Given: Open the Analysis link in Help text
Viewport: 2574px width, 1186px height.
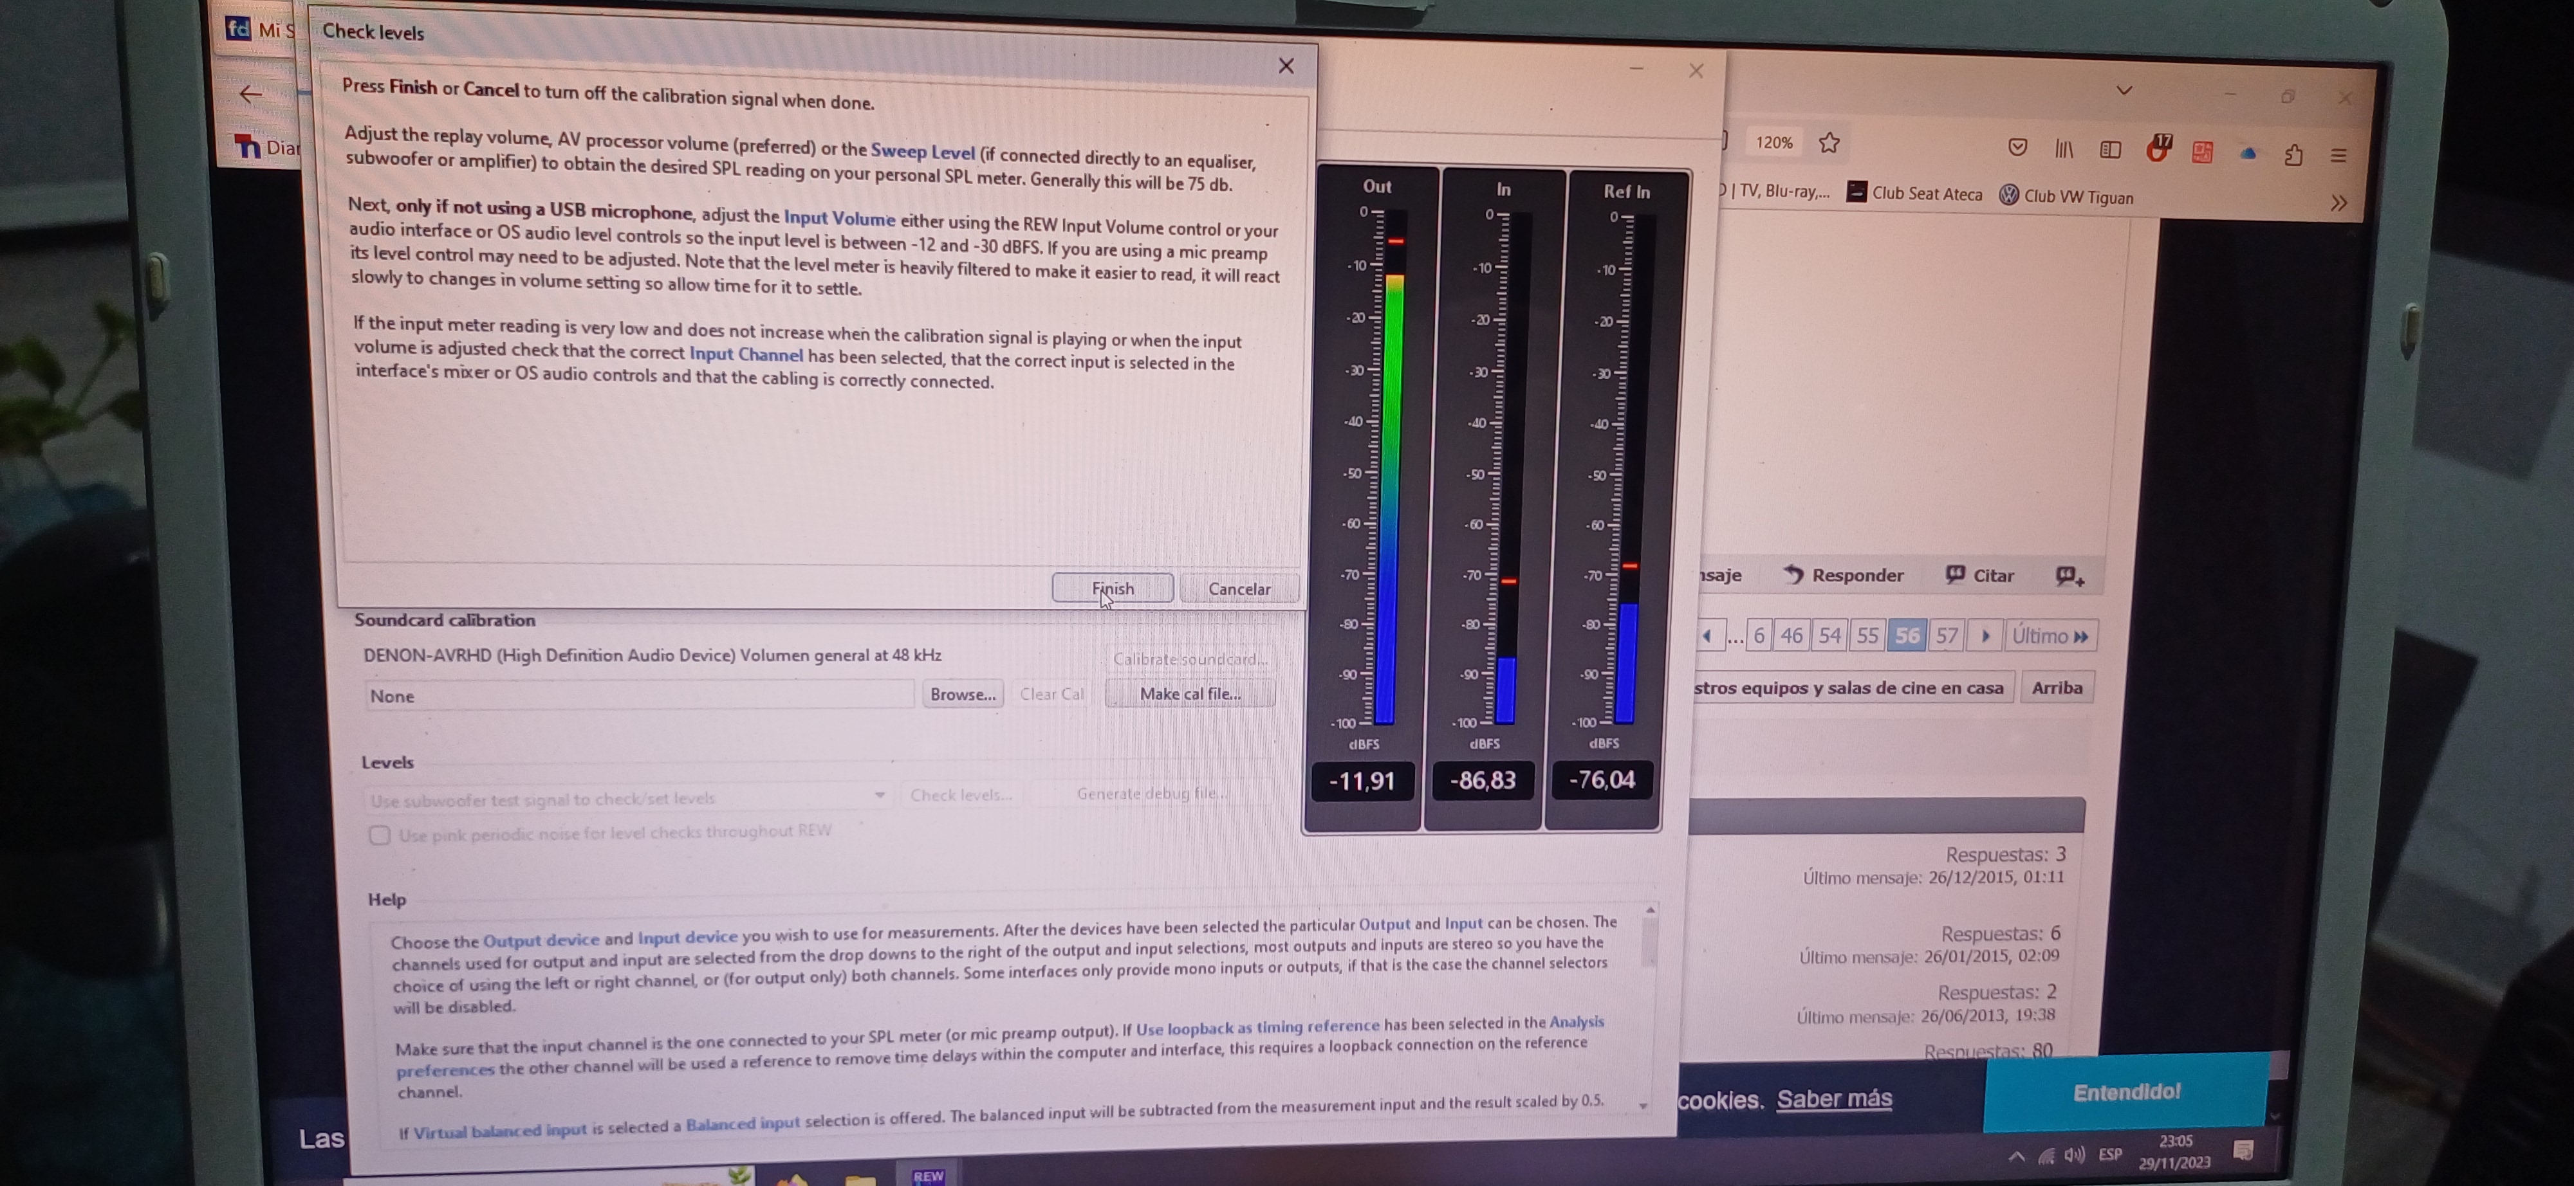Looking at the screenshot, I should [1576, 1021].
